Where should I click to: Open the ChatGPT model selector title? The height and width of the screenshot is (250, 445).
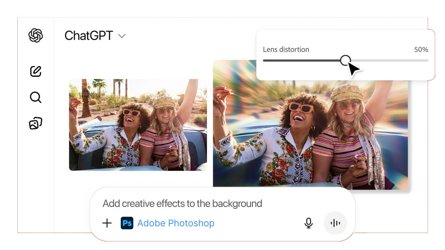pyautogui.click(x=89, y=36)
